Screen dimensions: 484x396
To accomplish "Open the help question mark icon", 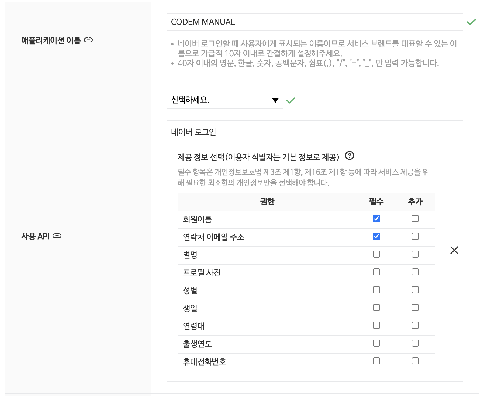I will click(x=350, y=156).
